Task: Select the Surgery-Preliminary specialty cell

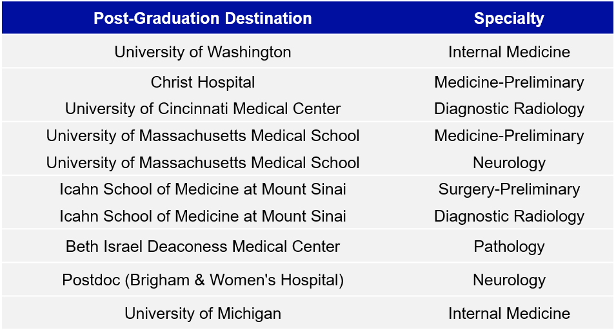Action: pos(509,189)
